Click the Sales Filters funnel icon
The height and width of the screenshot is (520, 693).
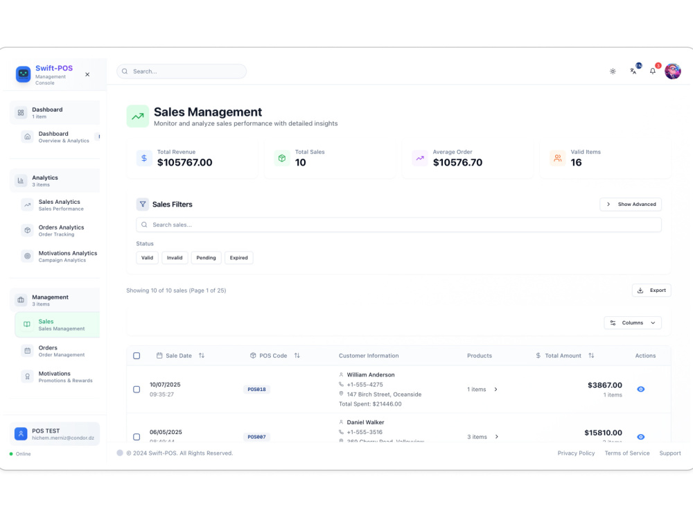coord(142,205)
